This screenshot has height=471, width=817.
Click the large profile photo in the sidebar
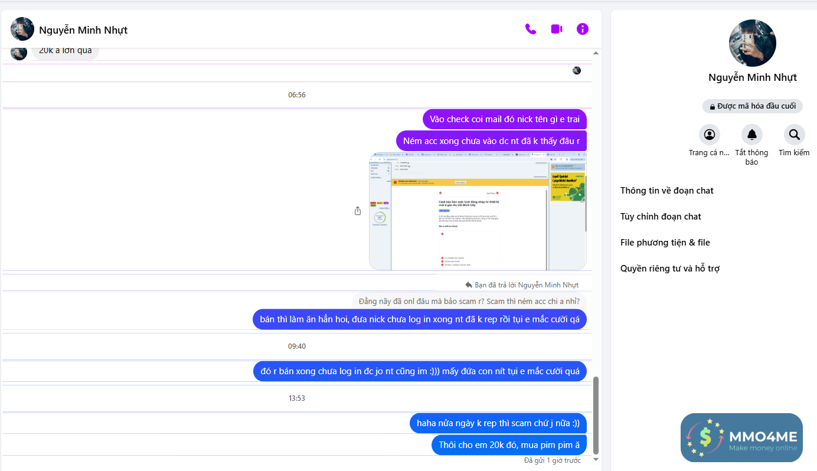click(752, 43)
